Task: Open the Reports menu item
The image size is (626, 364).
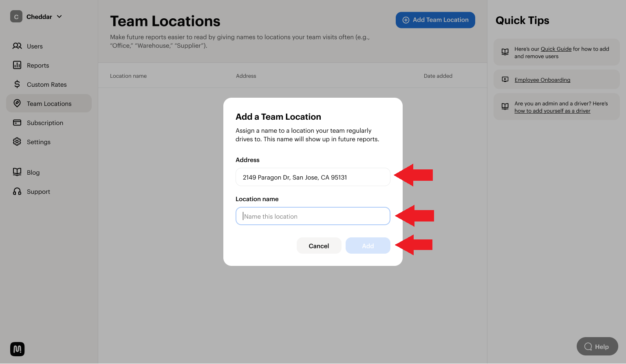Action: click(x=49, y=65)
